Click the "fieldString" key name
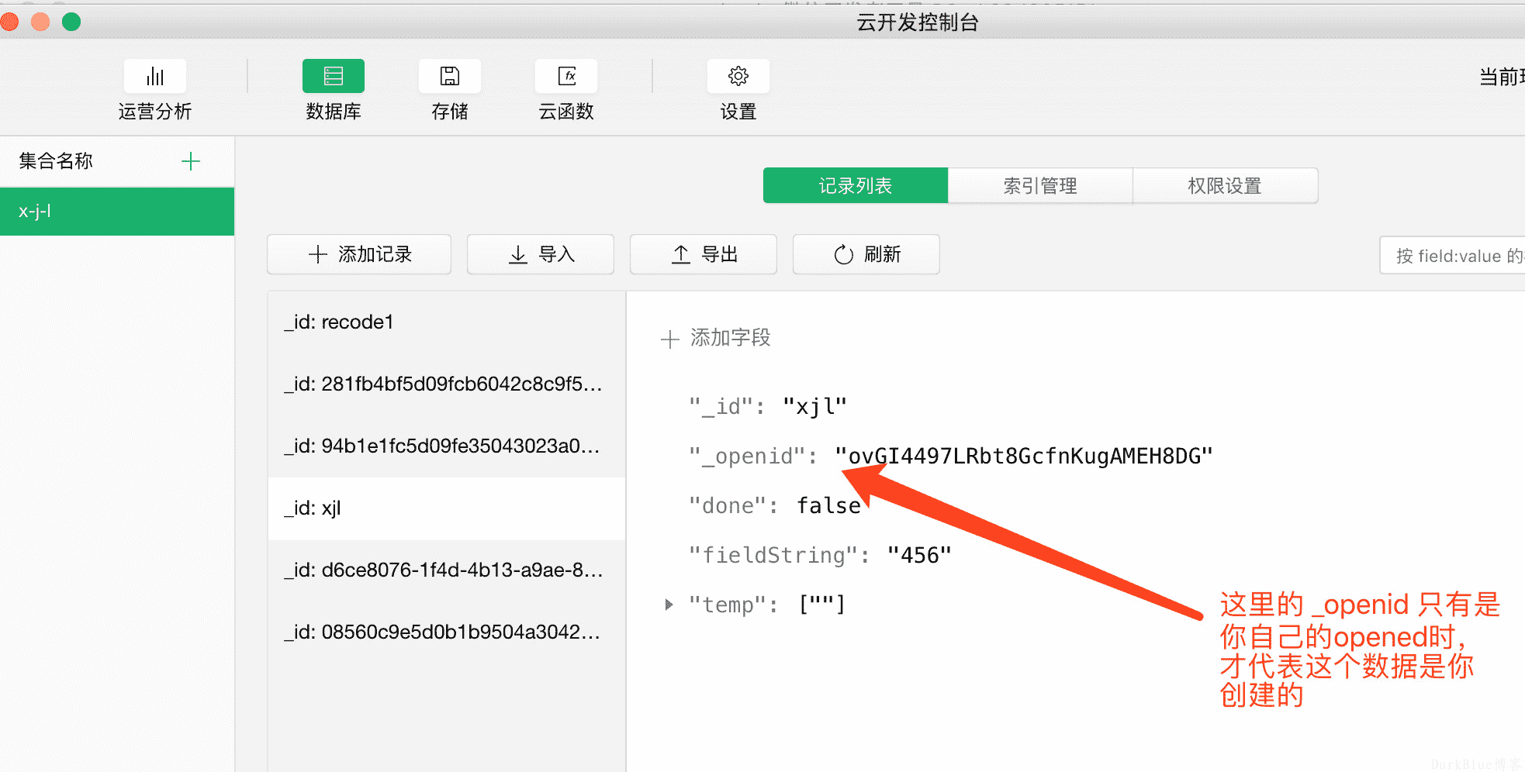The image size is (1525, 772). 773,555
